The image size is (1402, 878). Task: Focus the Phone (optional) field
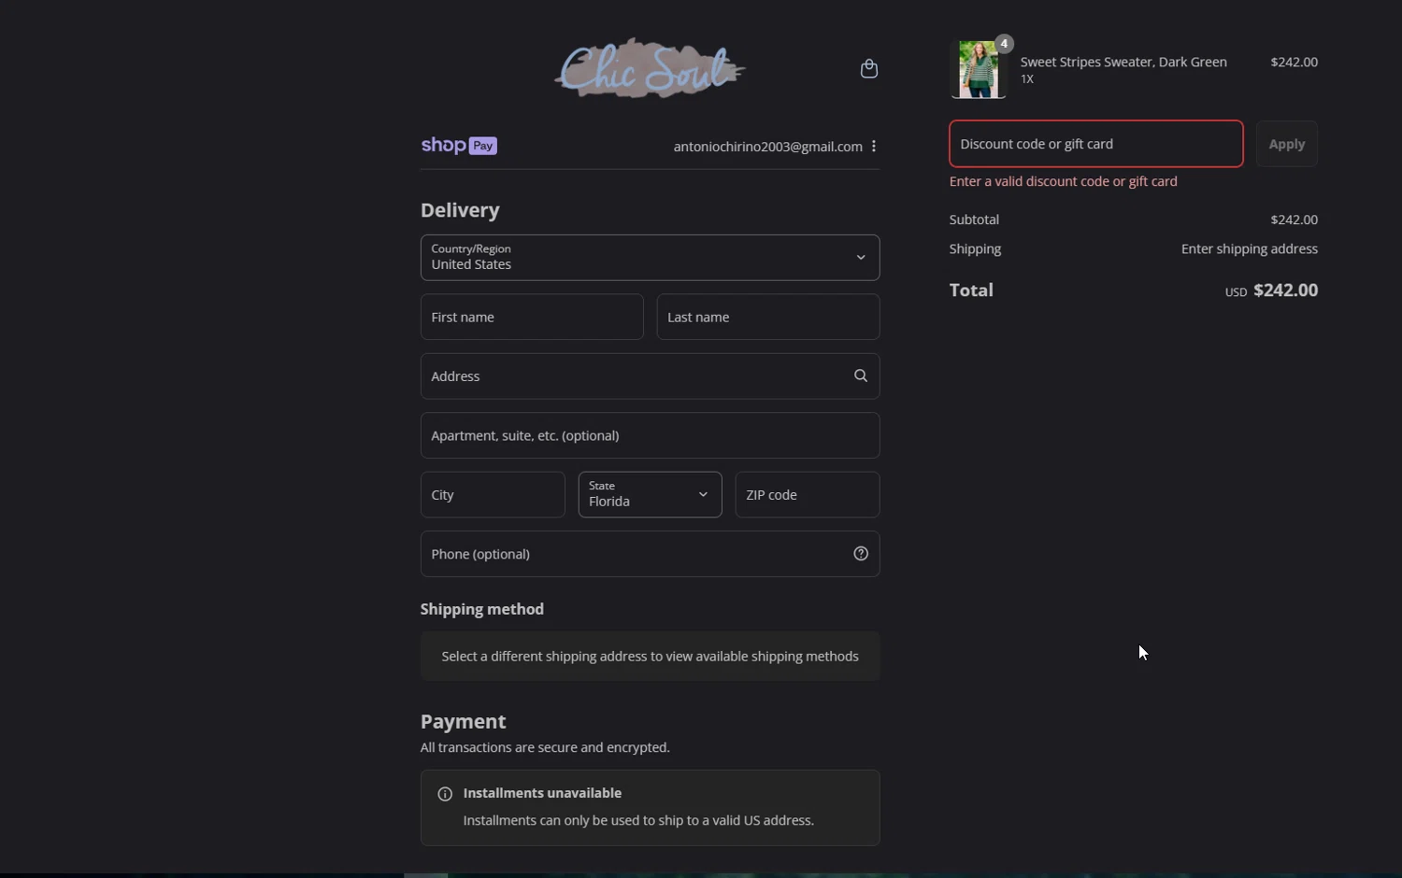click(650, 554)
